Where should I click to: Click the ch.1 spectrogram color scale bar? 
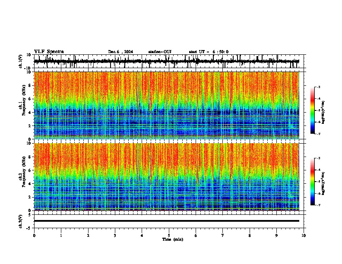coord(313,110)
